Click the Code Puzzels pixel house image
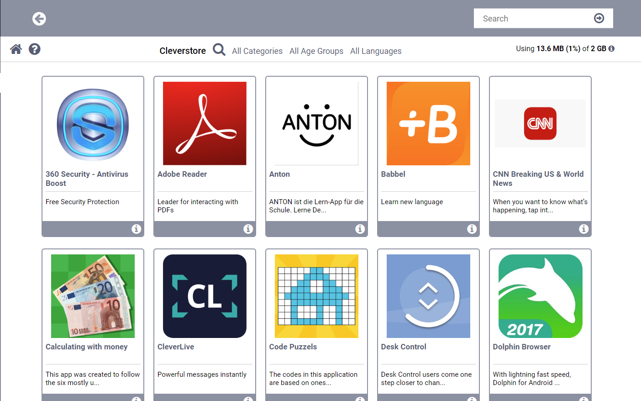The image size is (641, 401). click(x=316, y=296)
